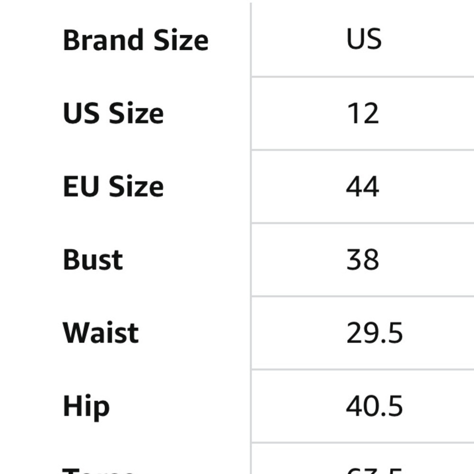Click the divider line below the 44 cell
This screenshot has height=474, width=474.
363,223
